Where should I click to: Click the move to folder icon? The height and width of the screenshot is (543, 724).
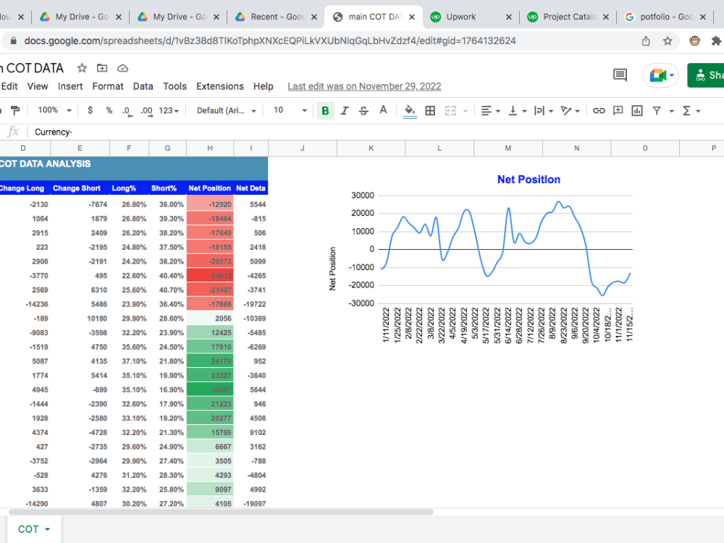(x=102, y=68)
